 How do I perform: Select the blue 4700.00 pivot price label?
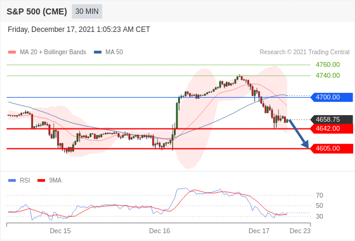click(332, 97)
